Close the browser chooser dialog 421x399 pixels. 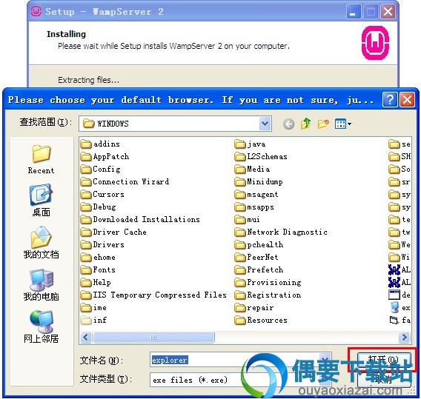tap(407, 100)
